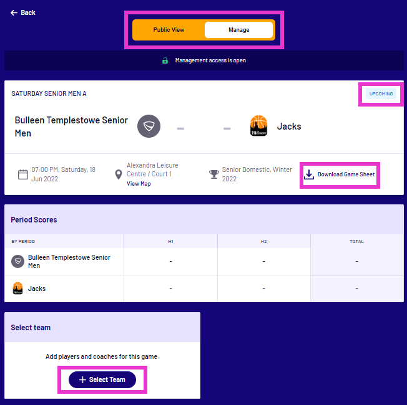Switch to the Manage view
The height and width of the screenshot is (405, 407).
click(238, 30)
